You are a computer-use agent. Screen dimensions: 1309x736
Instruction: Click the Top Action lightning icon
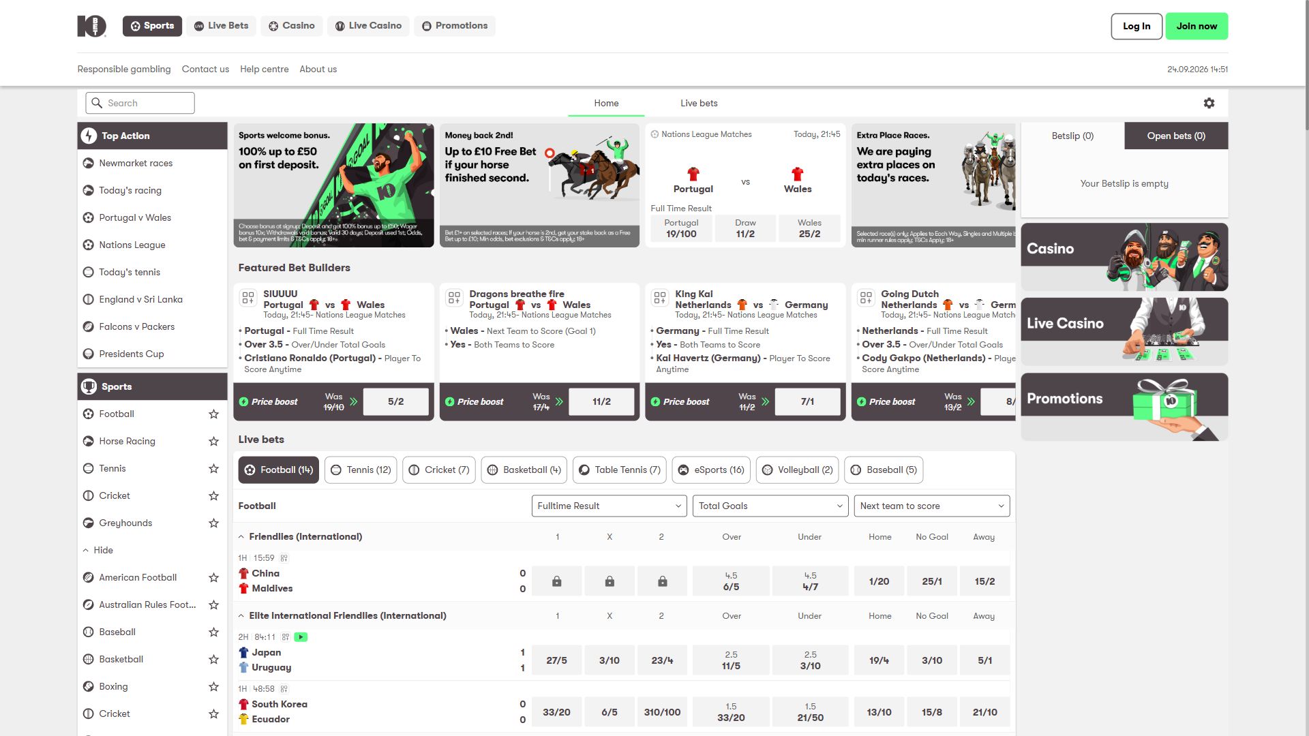coord(89,136)
